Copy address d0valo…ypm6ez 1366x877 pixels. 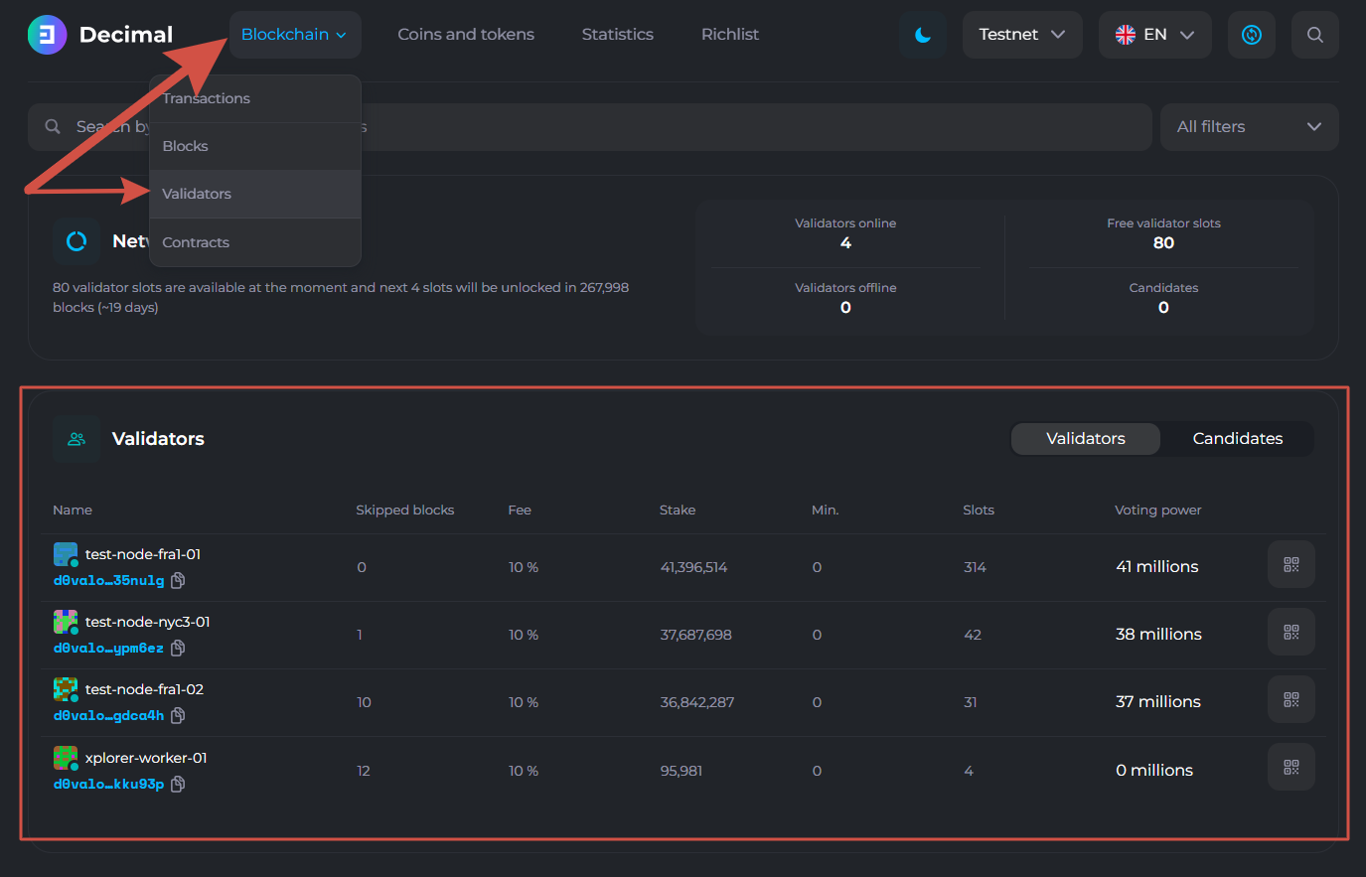(x=178, y=648)
